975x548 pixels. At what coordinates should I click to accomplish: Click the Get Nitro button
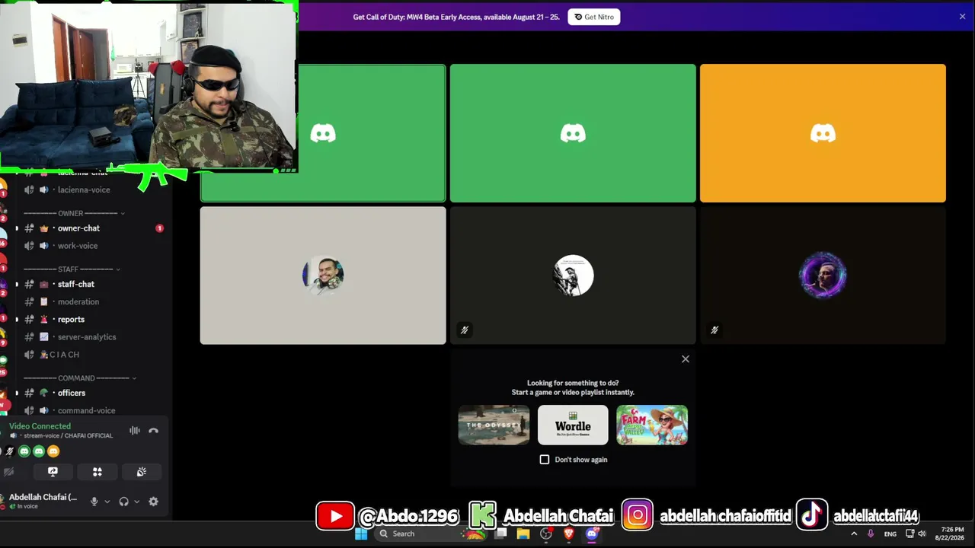594,17
